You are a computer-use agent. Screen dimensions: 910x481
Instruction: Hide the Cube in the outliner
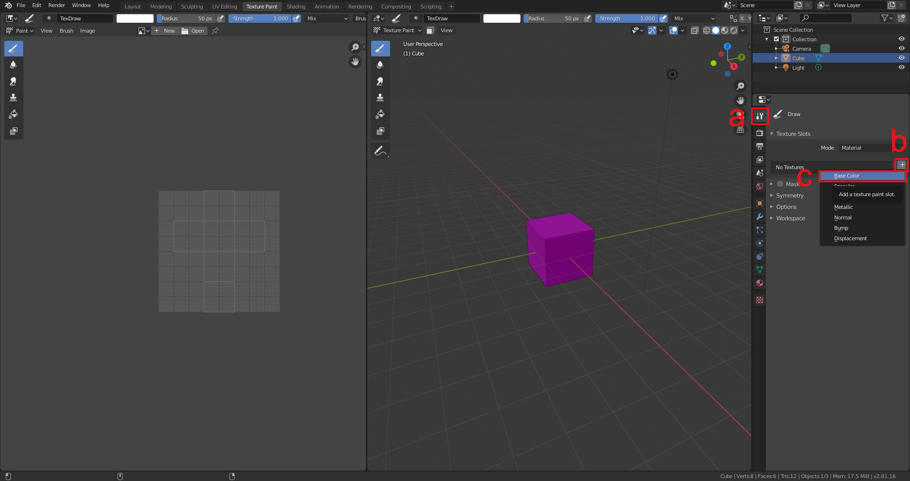point(901,58)
